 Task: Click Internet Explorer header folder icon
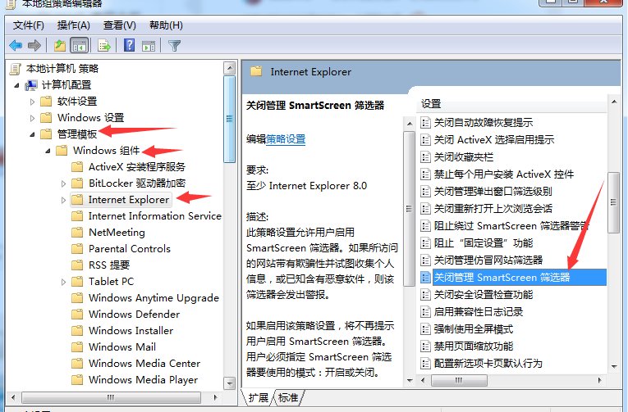point(256,71)
